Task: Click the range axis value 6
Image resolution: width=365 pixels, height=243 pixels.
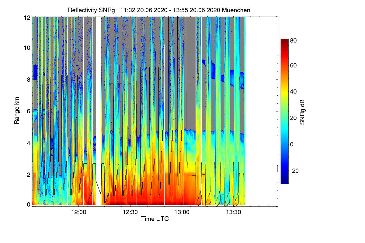Action: (29, 111)
